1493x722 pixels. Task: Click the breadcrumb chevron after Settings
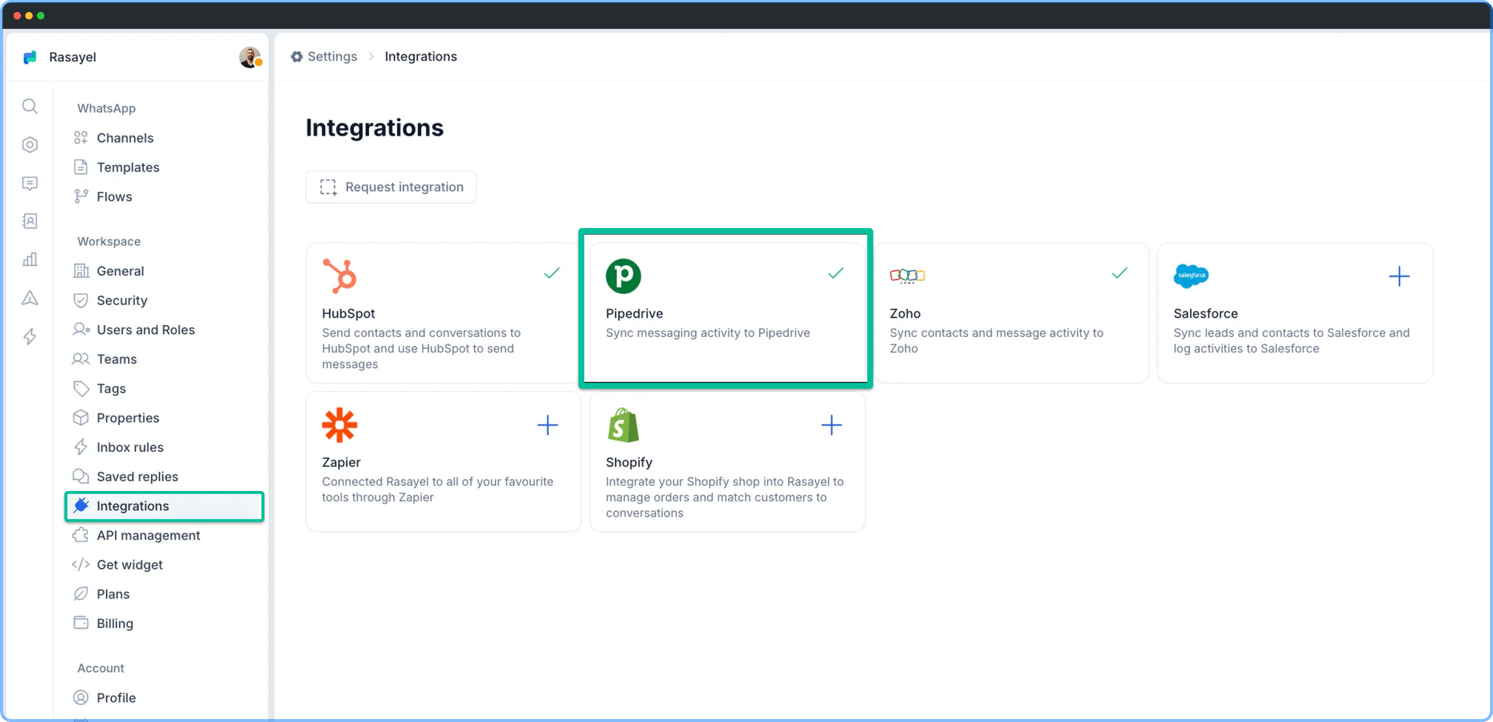coord(371,56)
